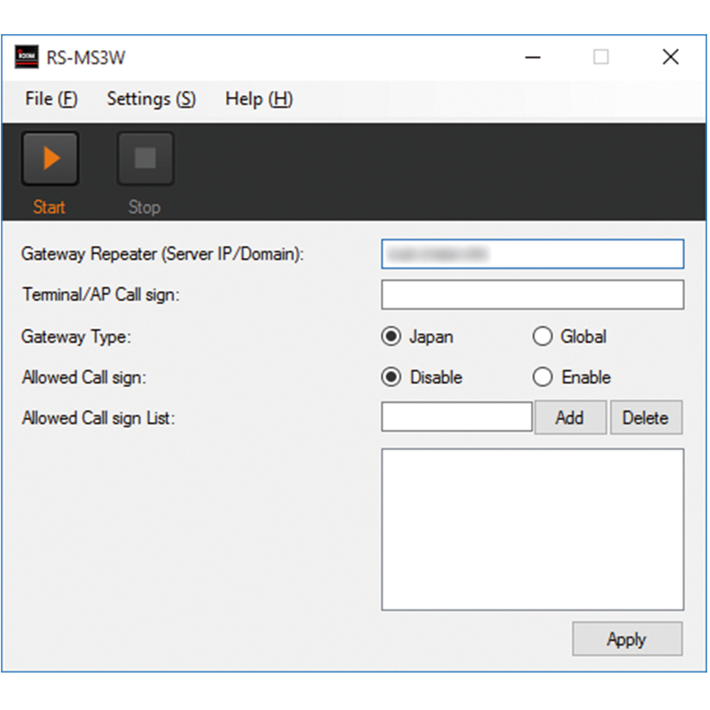The width and height of the screenshot is (710, 710).
Task: Set Allowed Call sign to Enable
Action: [542, 377]
